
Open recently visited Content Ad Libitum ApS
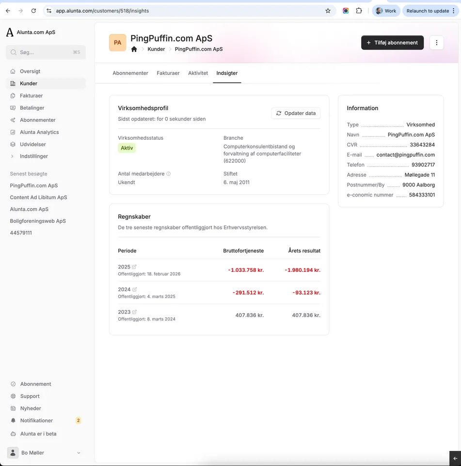coord(39,198)
